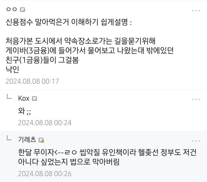Click Kox's reply text 와 ;;

[25, 111]
